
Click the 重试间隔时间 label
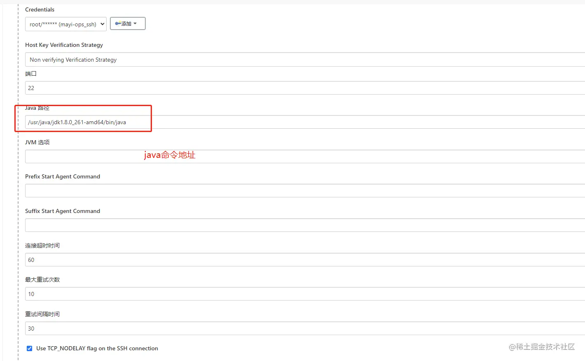[42, 314]
